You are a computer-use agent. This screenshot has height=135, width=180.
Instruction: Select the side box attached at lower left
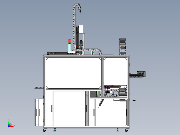[39, 112]
